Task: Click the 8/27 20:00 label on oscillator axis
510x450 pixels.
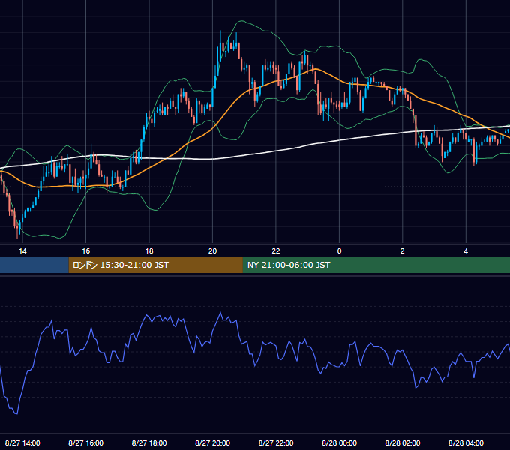Action: [212, 442]
